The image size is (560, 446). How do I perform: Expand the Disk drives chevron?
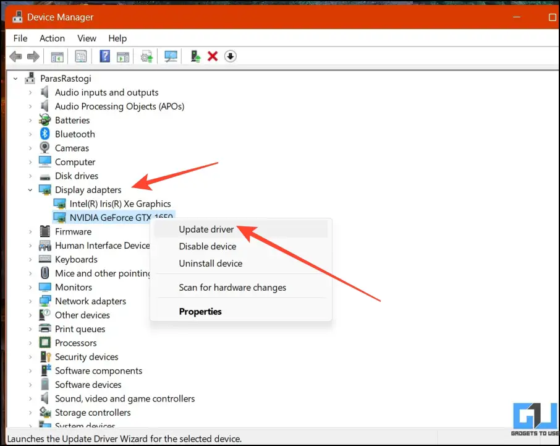coord(30,176)
